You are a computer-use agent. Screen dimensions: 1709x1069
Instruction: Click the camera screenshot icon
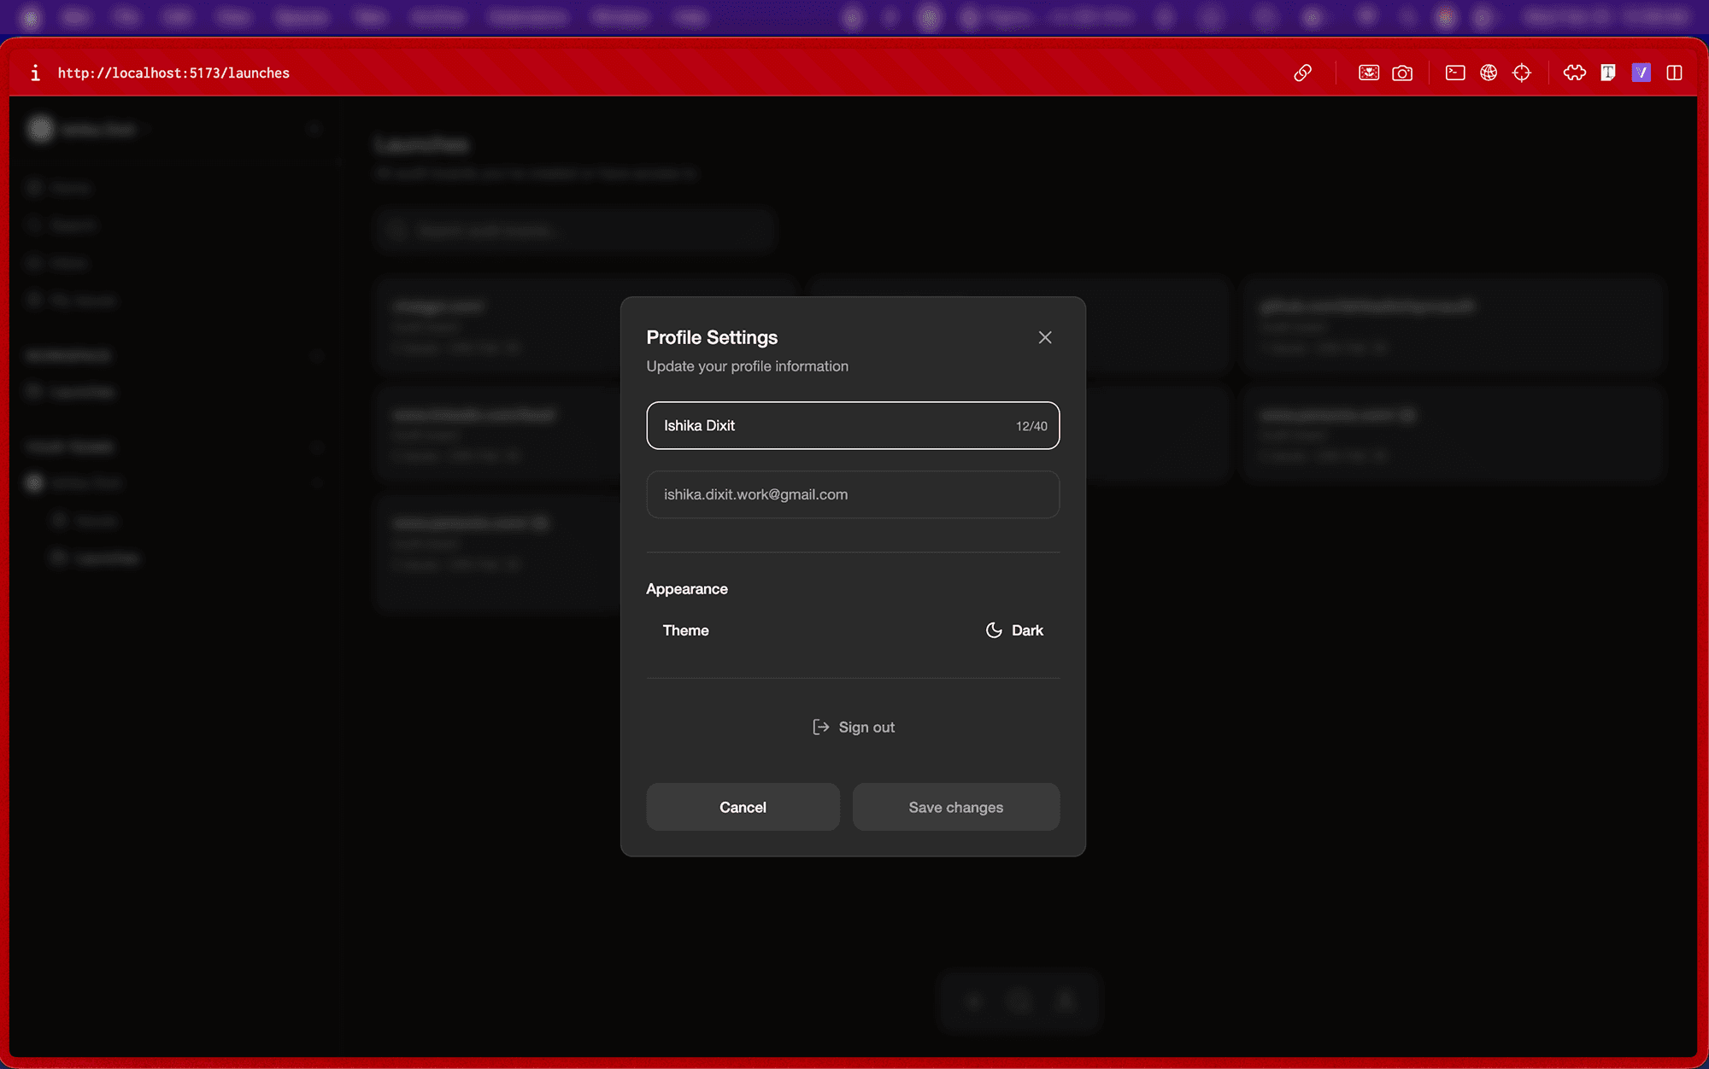pyautogui.click(x=1402, y=73)
